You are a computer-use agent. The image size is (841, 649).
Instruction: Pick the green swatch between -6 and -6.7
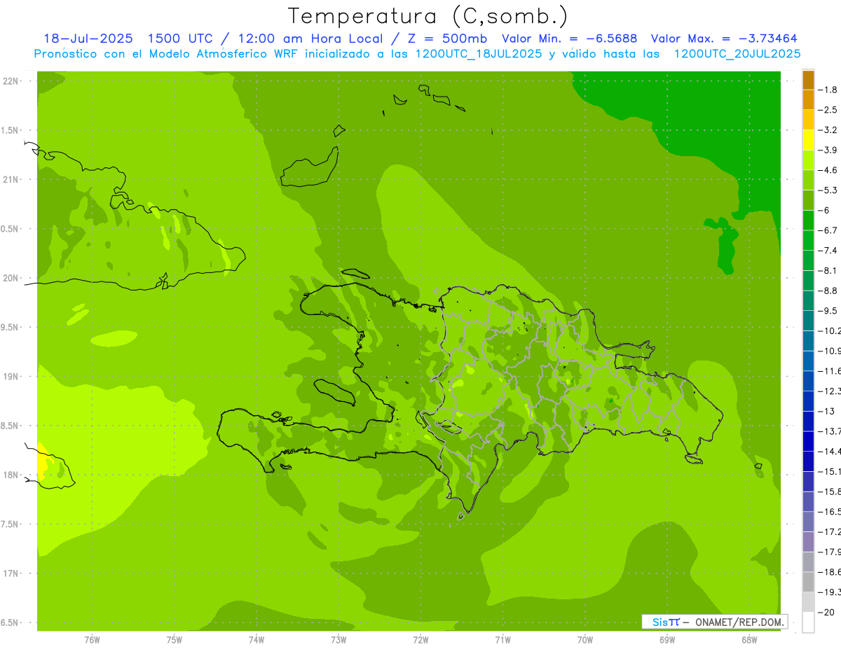coord(808,221)
